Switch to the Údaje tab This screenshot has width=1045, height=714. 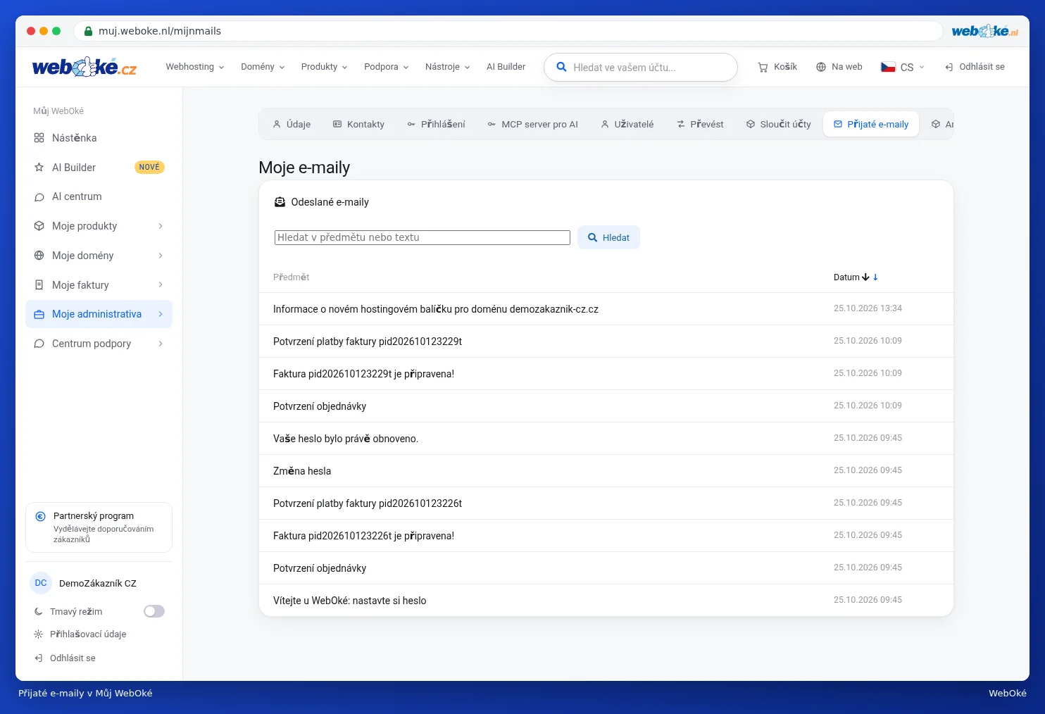tap(292, 125)
